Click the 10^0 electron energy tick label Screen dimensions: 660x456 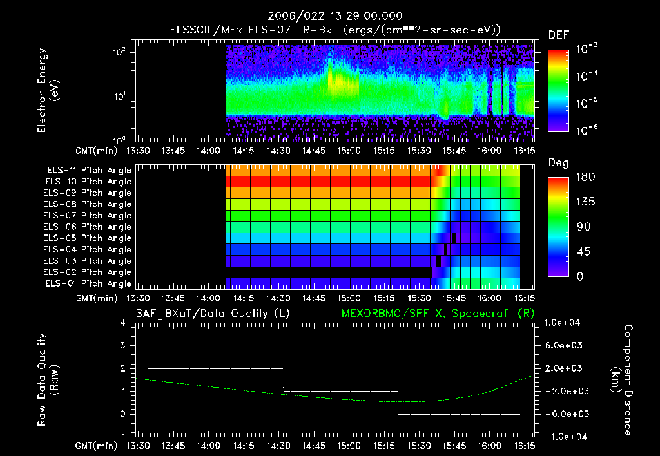pyautogui.click(x=119, y=140)
